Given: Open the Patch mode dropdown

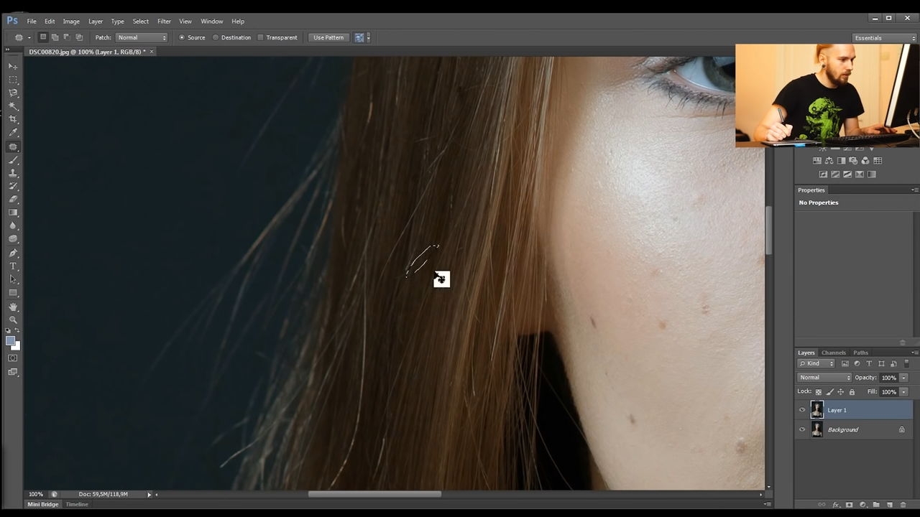Looking at the screenshot, I should tap(142, 37).
